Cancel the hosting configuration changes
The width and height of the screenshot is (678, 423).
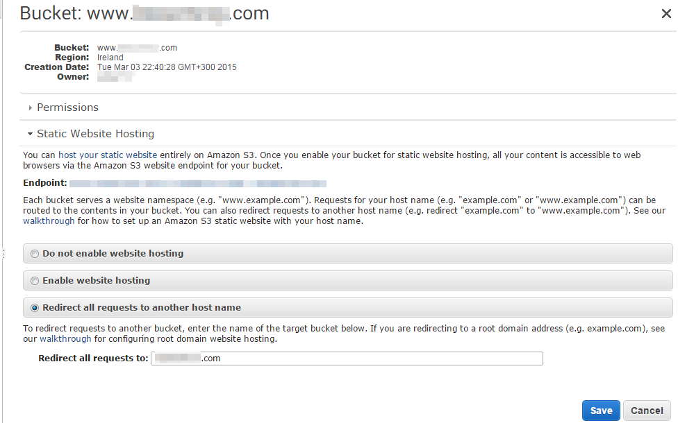(x=647, y=411)
